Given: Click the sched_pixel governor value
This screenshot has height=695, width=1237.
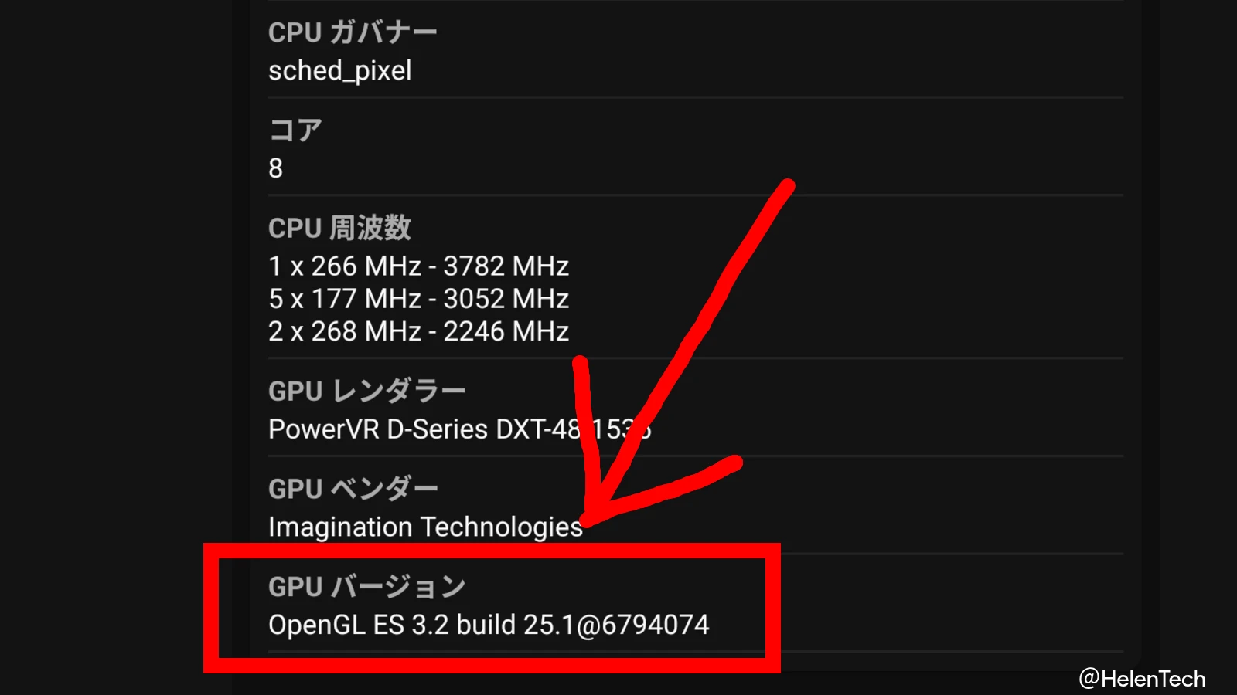Looking at the screenshot, I should (x=340, y=70).
